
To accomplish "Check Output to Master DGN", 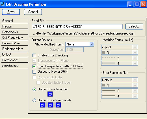I will pyautogui.click(x=34, y=72).
